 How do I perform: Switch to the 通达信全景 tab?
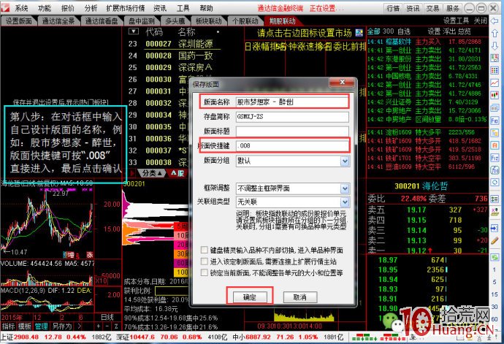coord(58,21)
